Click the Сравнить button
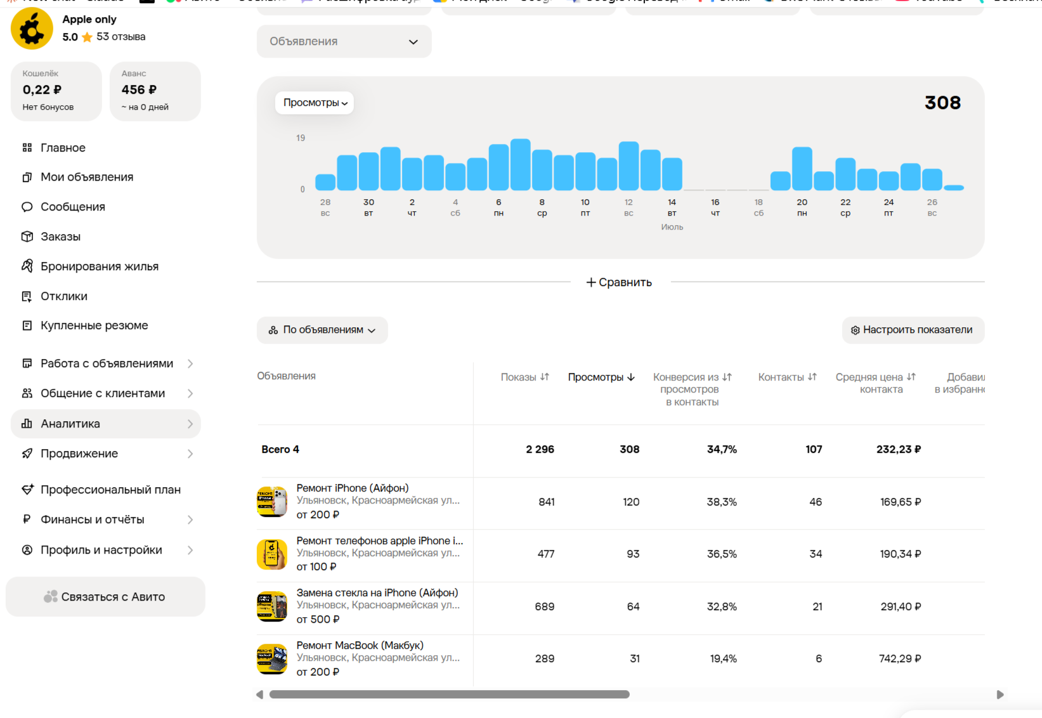 619,282
